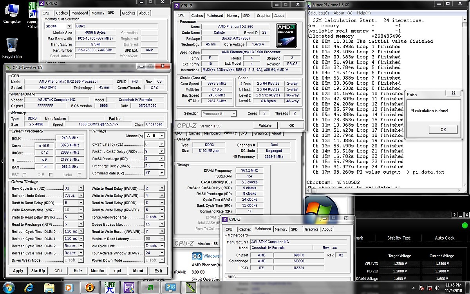
Task: Switch to Caches tab in the CPU-Z processor window
Action: pos(197,16)
